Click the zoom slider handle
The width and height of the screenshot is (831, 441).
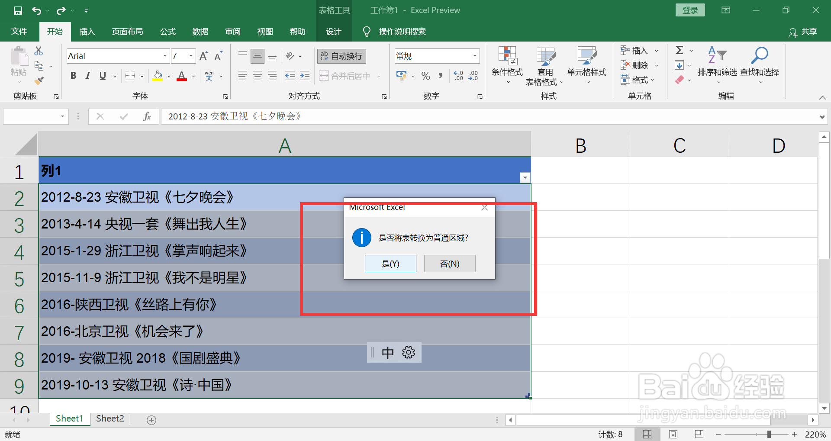coord(769,434)
